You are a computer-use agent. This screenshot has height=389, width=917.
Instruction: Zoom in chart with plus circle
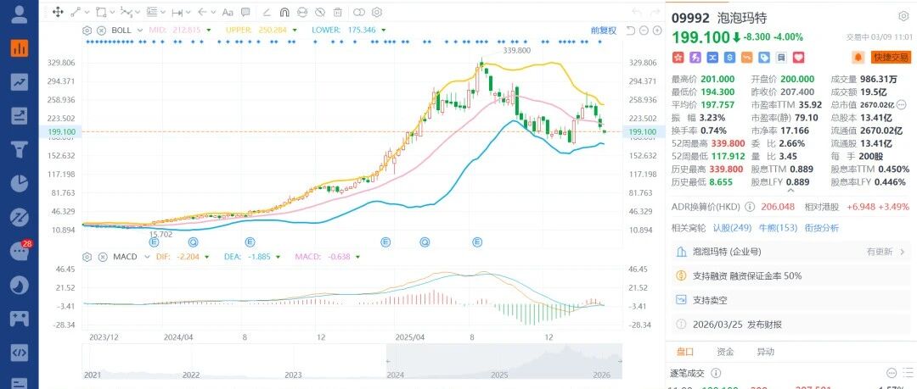click(x=655, y=31)
